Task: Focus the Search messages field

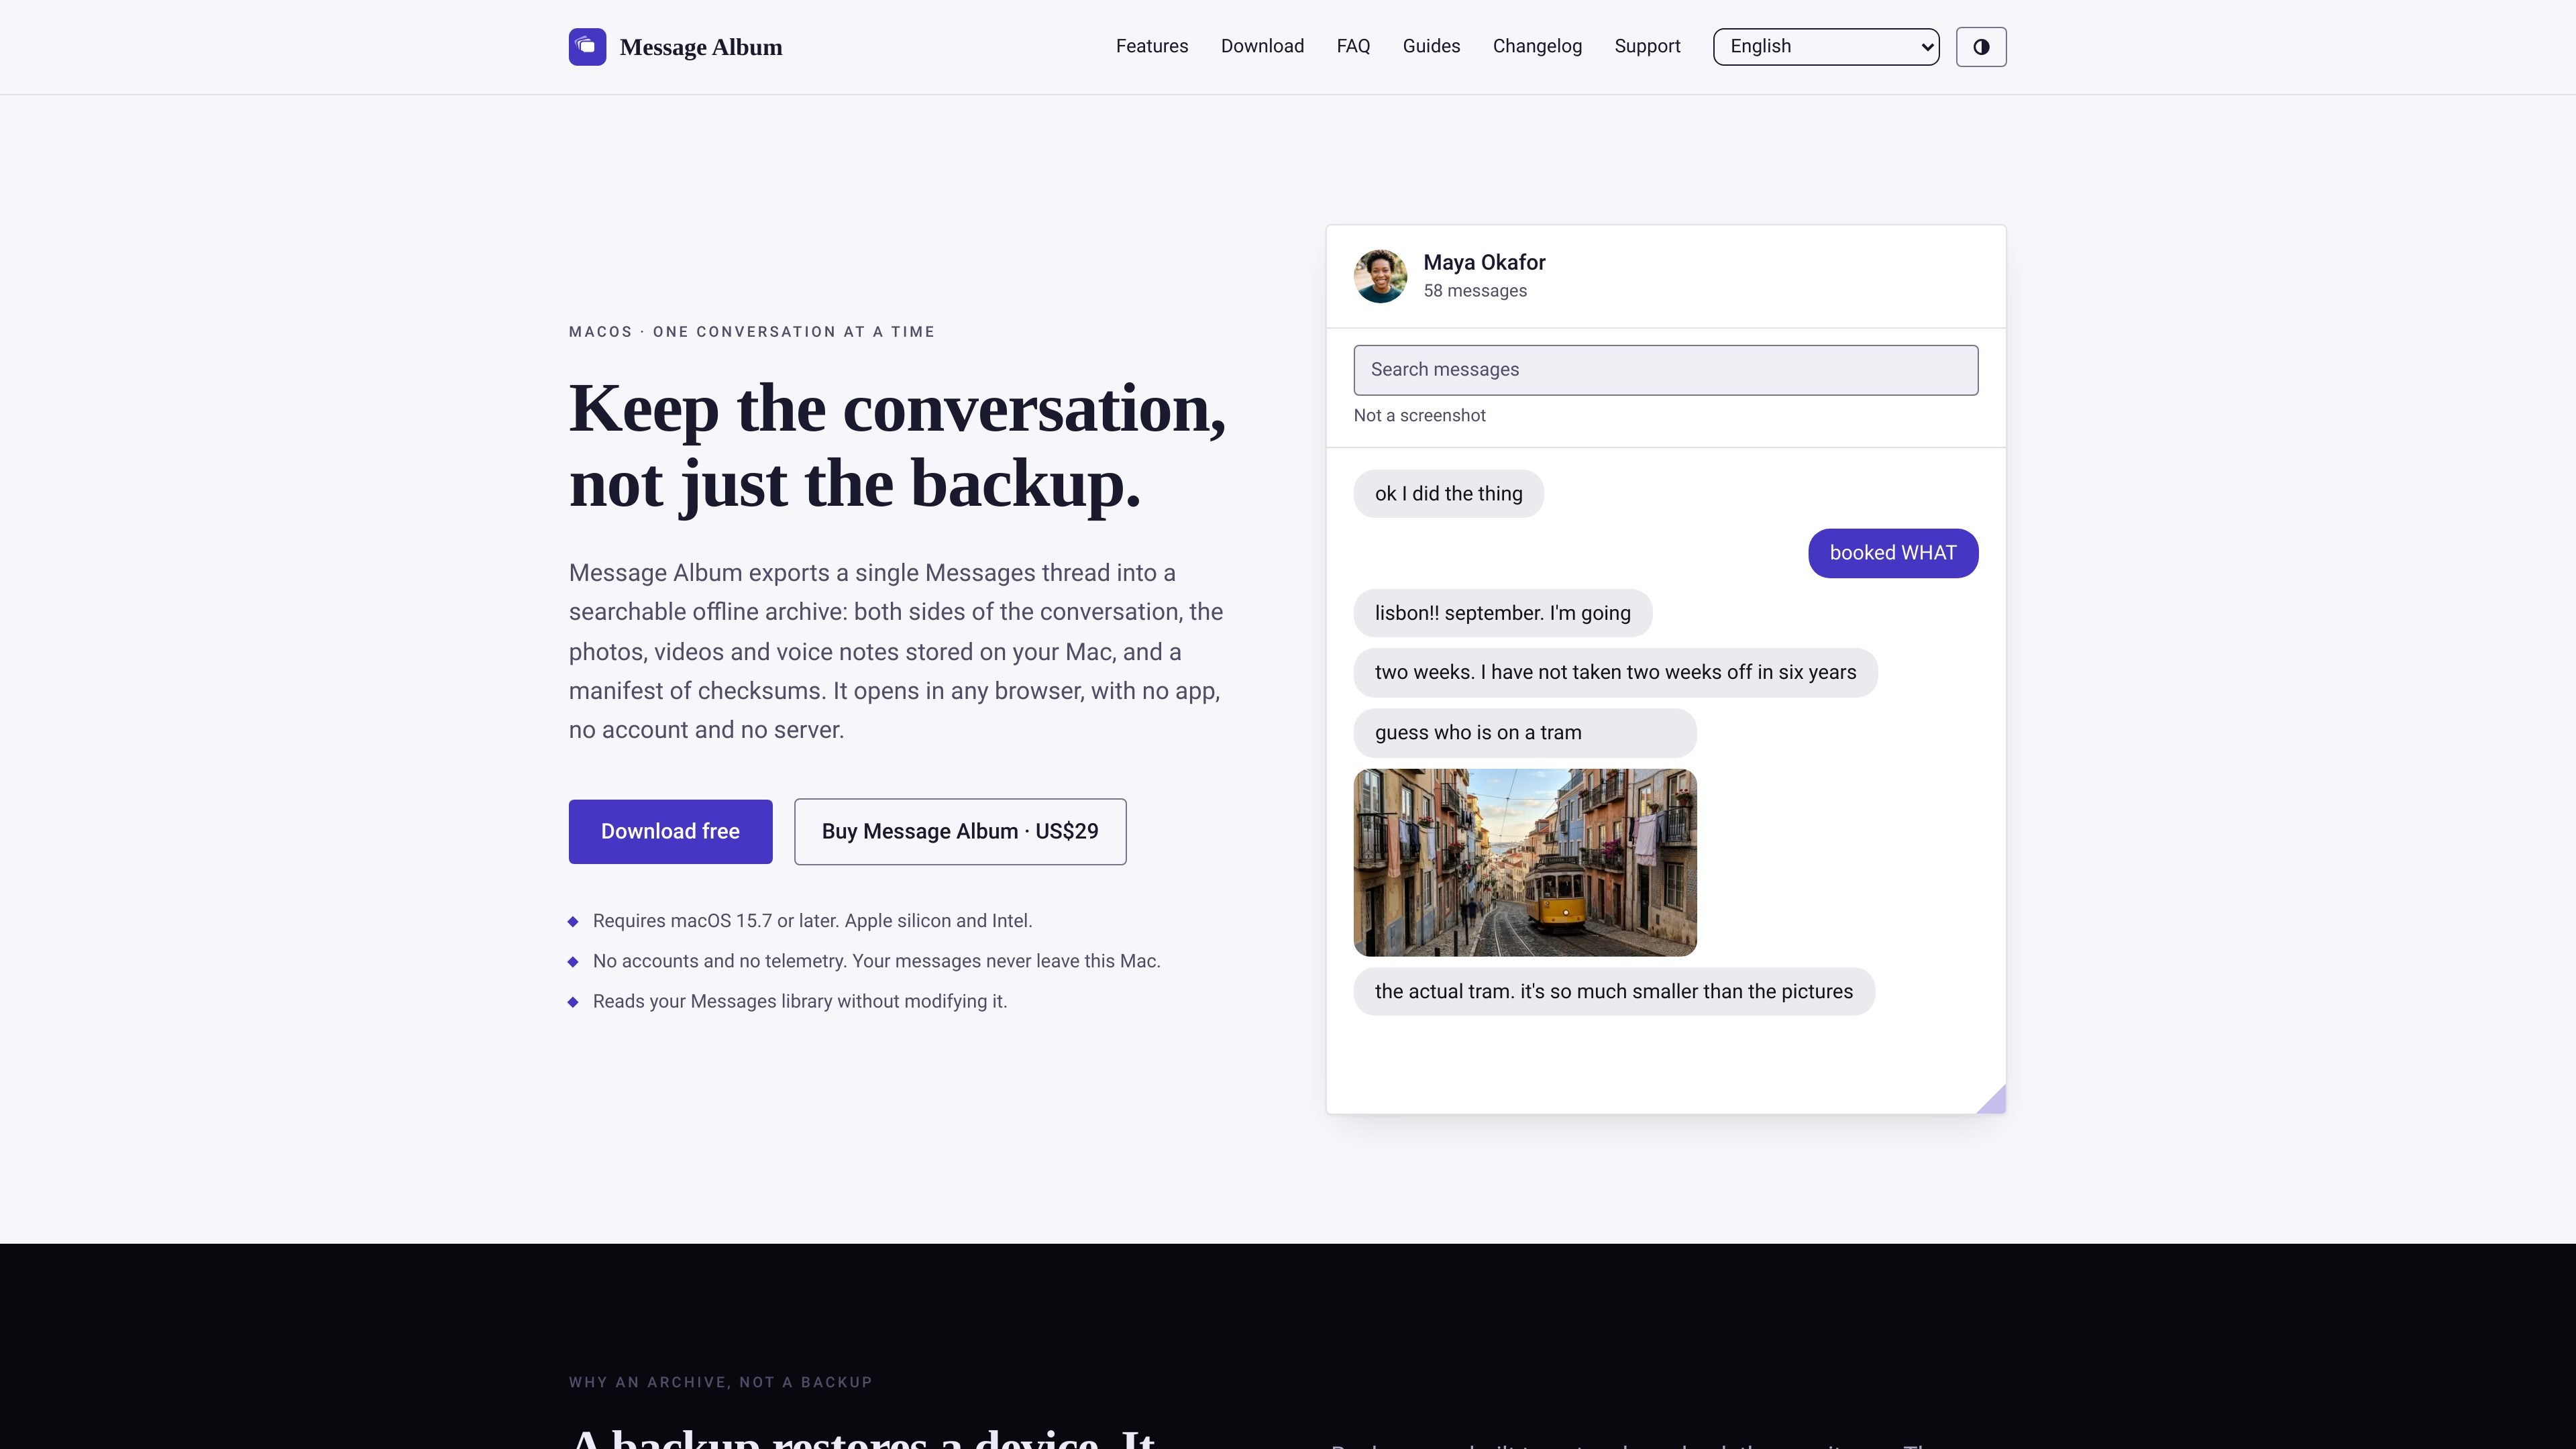Action: [x=1666, y=370]
